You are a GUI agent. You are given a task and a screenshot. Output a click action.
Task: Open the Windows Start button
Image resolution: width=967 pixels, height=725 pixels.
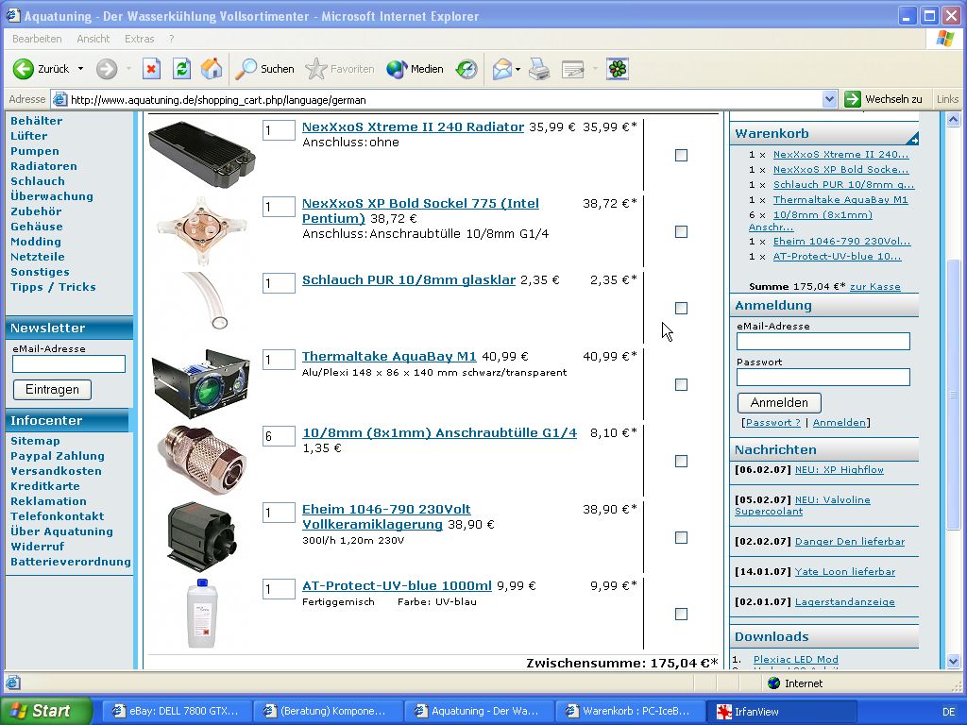point(44,711)
